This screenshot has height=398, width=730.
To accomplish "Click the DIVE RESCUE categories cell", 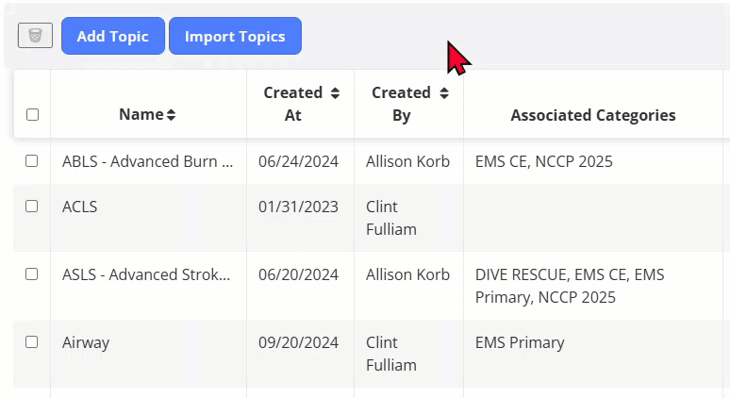I will pos(570,286).
